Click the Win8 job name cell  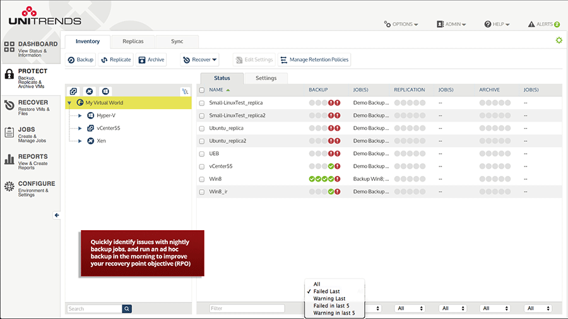[x=371, y=179]
